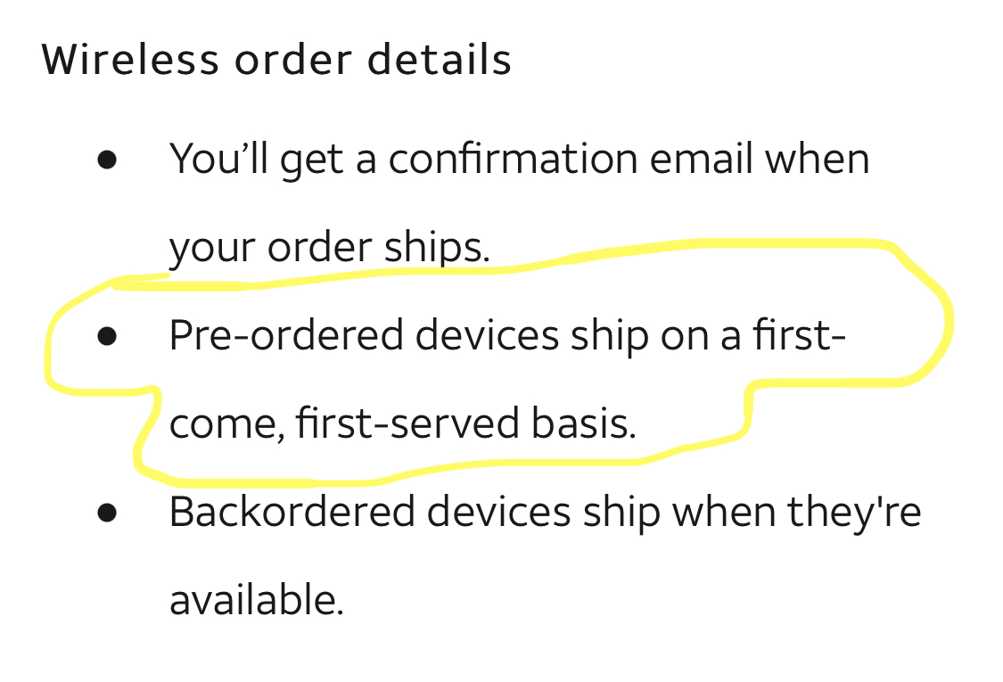
Task: Click the word 'details' in the heading
Action: 440,60
